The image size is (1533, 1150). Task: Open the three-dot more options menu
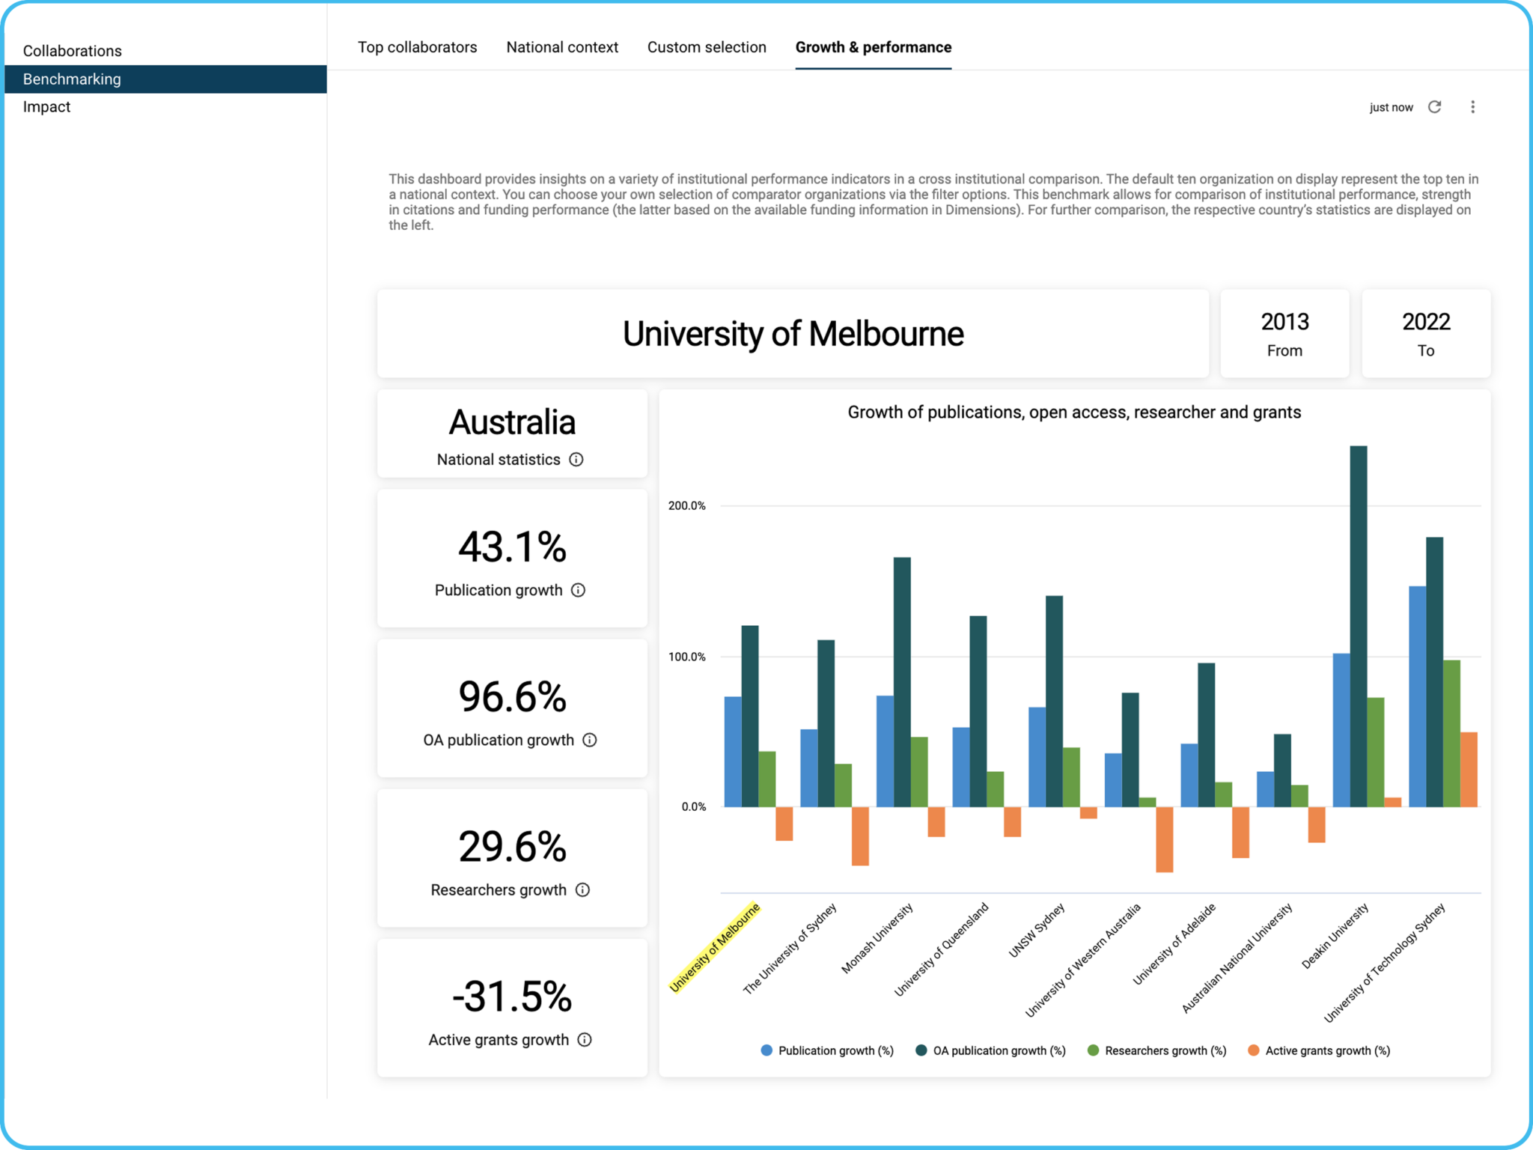(x=1472, y=107)
